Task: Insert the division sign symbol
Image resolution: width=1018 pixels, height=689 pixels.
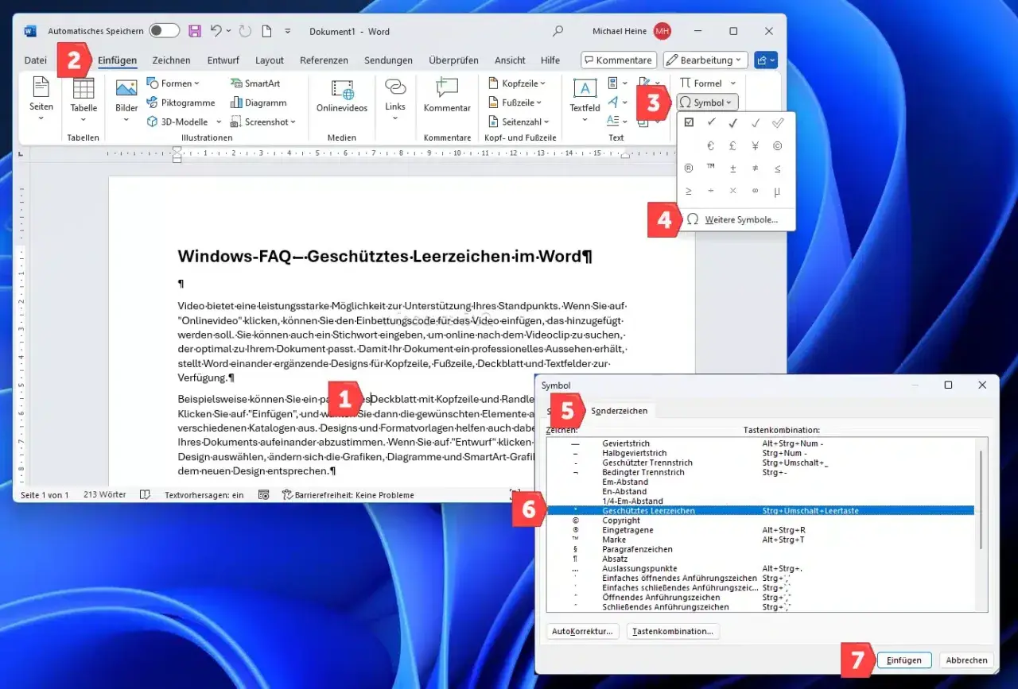Action: click(x=711, y=191)
